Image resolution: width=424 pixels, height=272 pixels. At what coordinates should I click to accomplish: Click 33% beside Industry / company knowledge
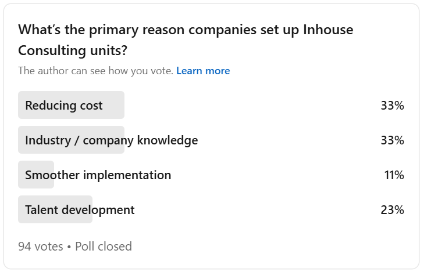(x=393, y=140)
